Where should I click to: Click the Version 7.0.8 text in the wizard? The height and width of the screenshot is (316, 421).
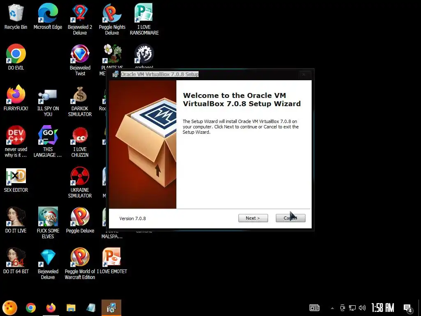[x=133, y=218]
